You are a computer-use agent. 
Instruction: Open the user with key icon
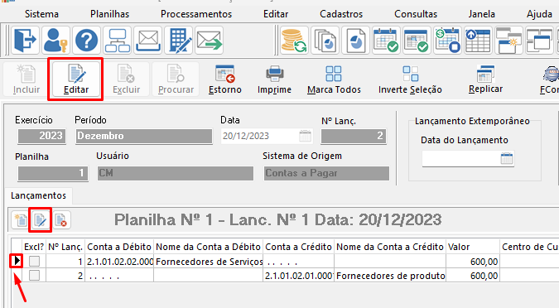55,41
